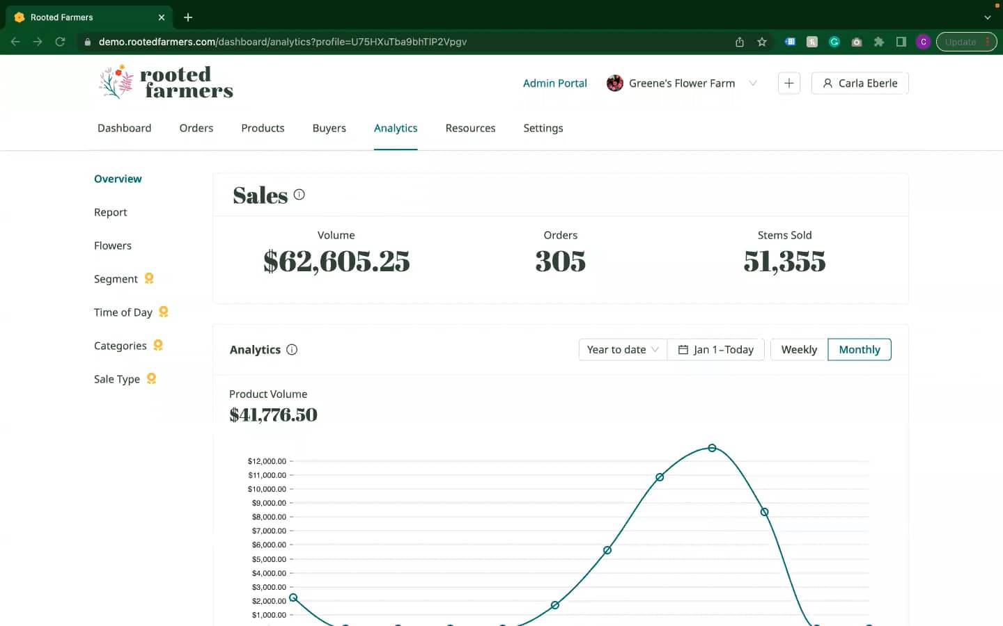Bookmark page using the star icon
This screenshot has height=626, width=1003.
[762, 42]
